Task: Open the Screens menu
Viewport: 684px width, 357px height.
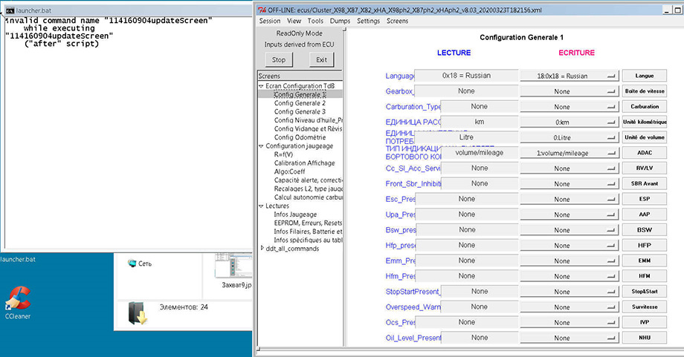Action: [x=397, y=21]
